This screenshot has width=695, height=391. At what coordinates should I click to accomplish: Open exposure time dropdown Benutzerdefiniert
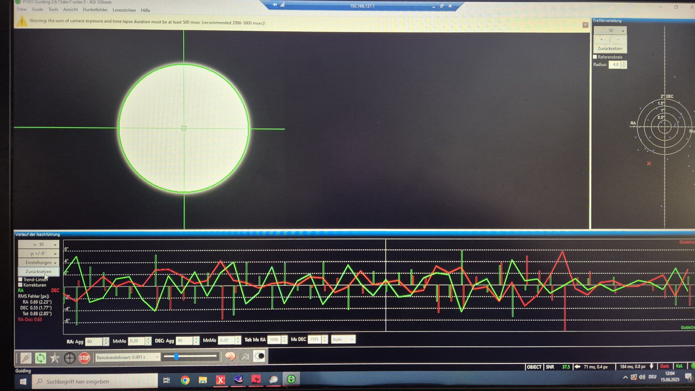coord(127,357)
